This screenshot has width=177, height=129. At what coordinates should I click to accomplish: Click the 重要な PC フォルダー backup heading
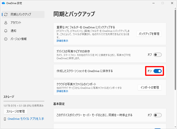tap(86, 27)
